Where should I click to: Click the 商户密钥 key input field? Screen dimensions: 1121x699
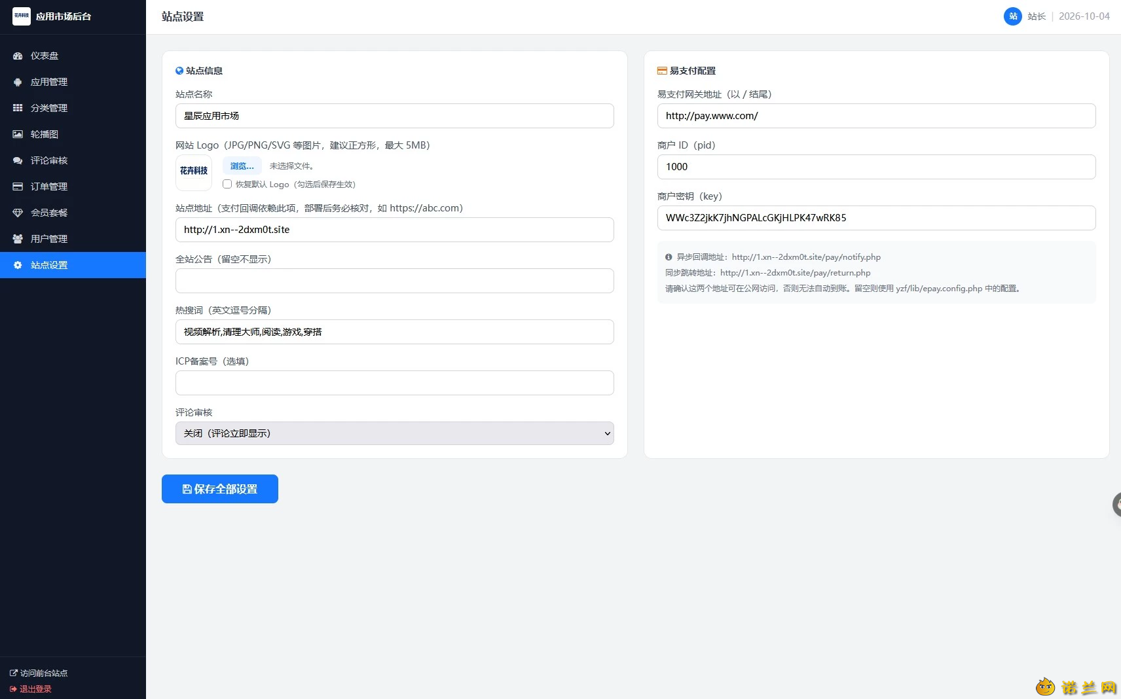877,218
